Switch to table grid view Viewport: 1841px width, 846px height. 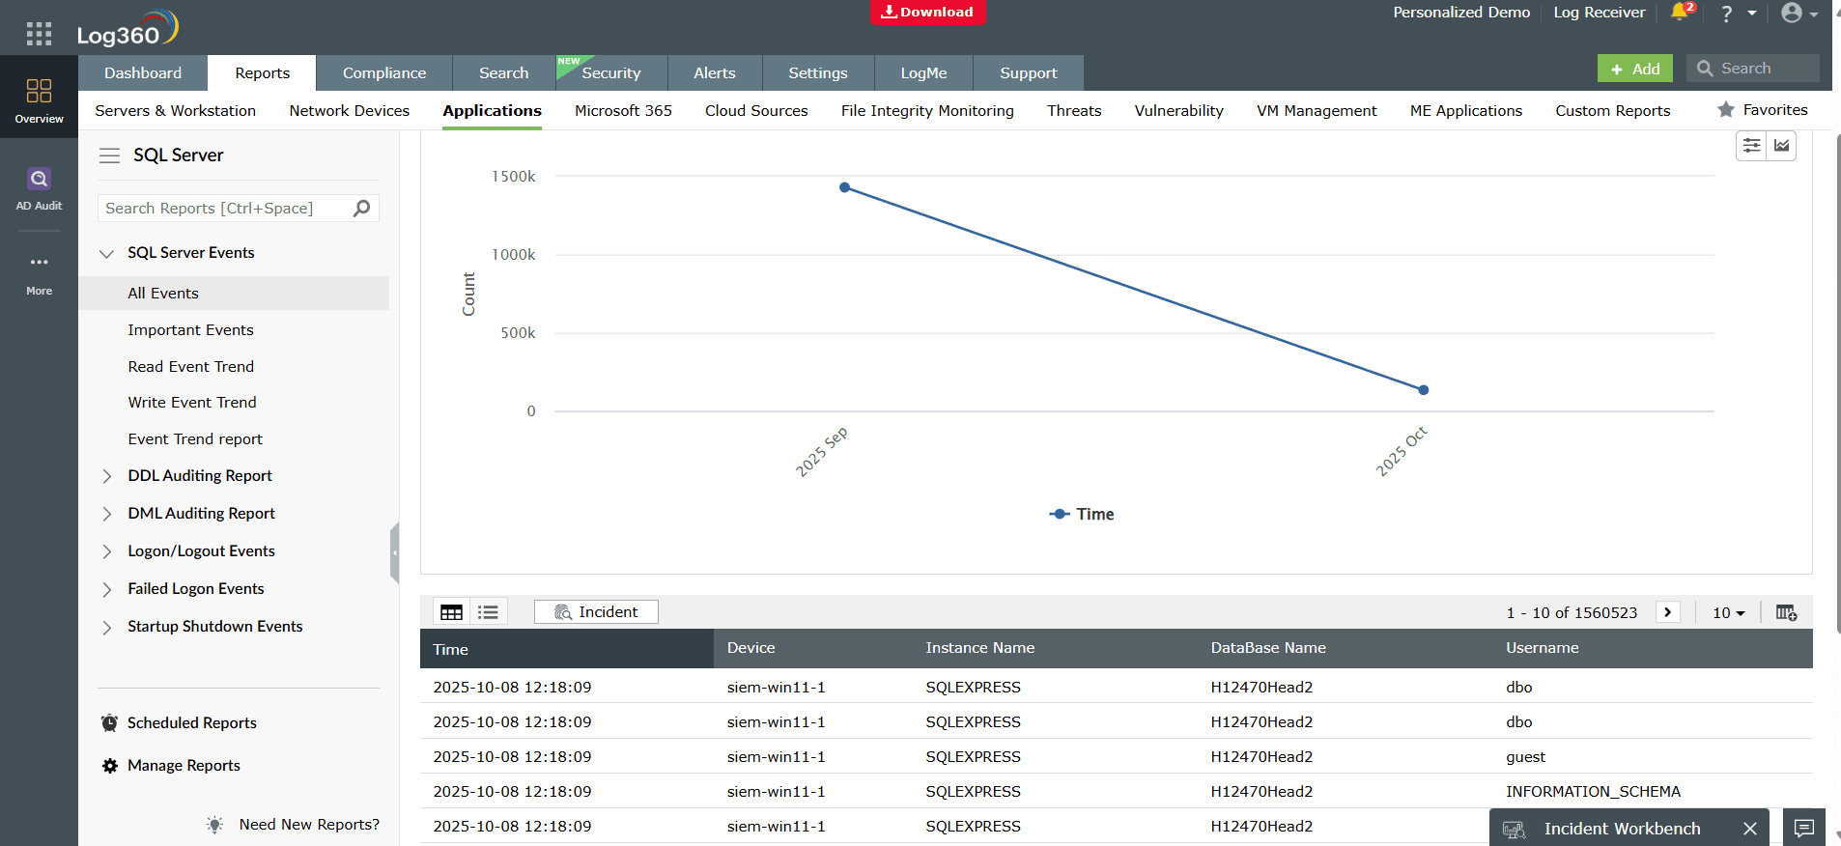click(451, 612)
